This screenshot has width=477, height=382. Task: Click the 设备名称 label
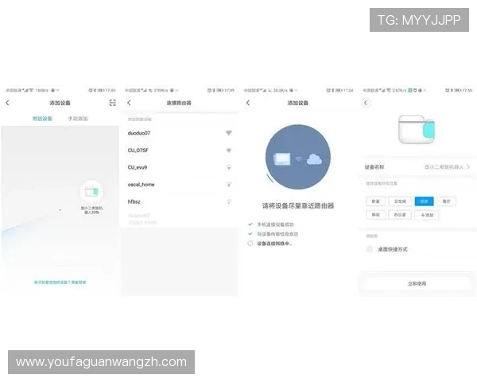(x=374, y=167)
